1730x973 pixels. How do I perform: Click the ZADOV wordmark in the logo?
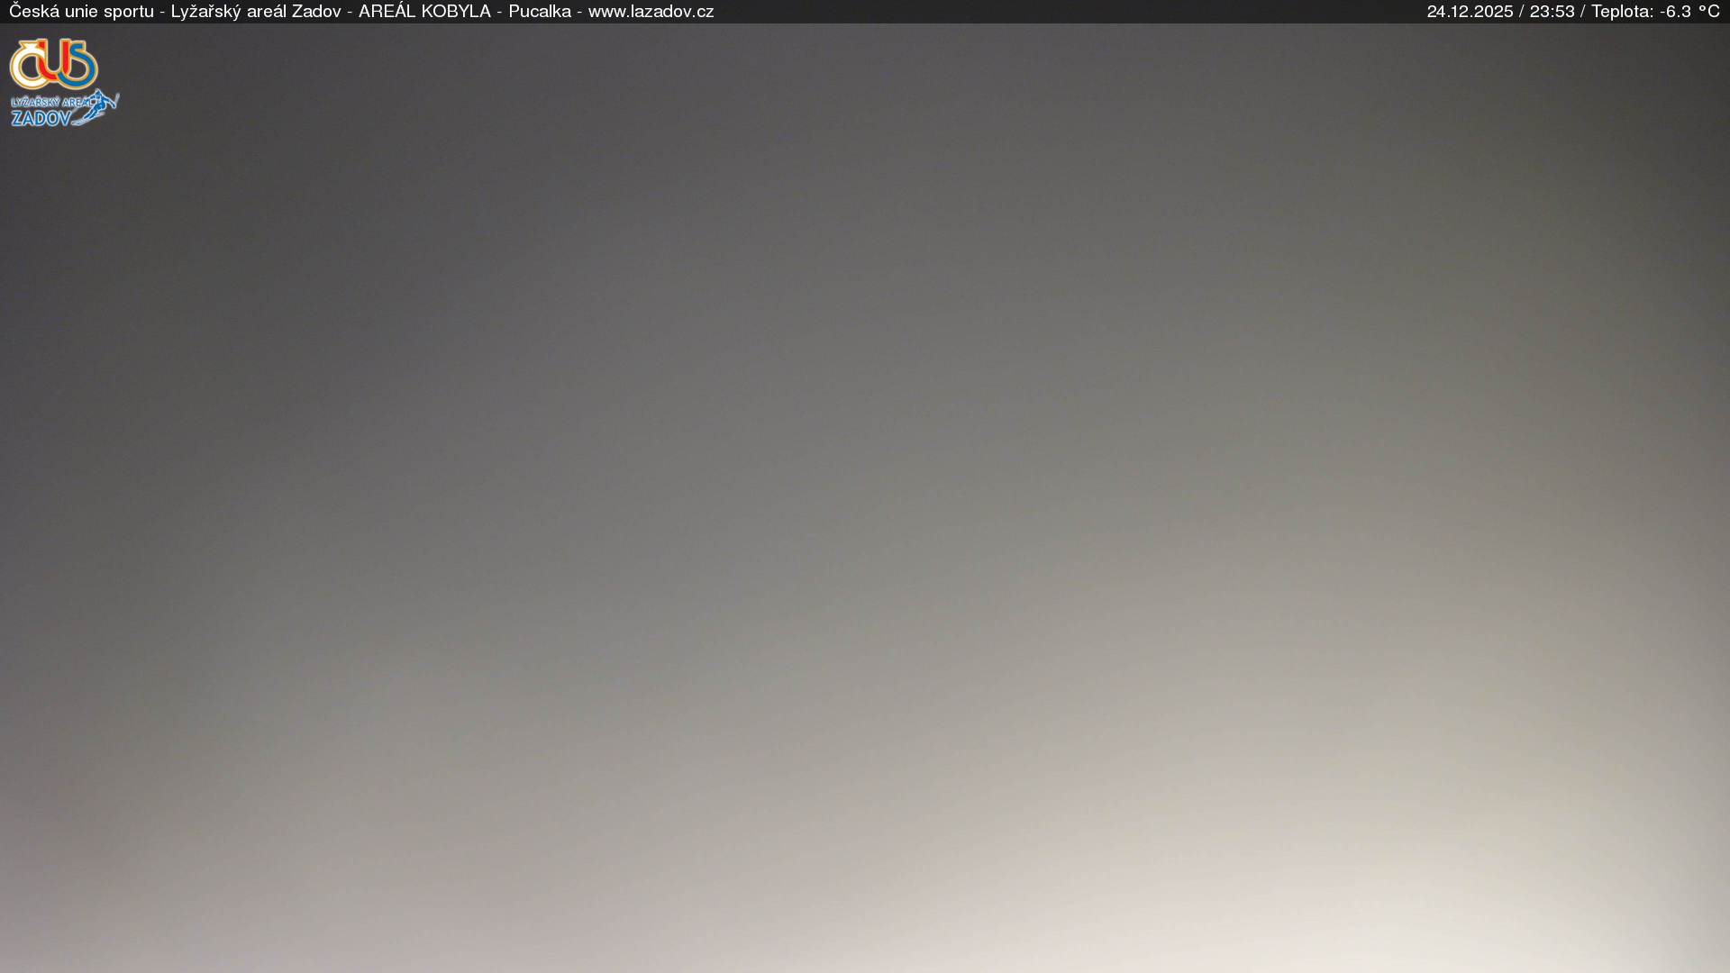pos(41,118)
